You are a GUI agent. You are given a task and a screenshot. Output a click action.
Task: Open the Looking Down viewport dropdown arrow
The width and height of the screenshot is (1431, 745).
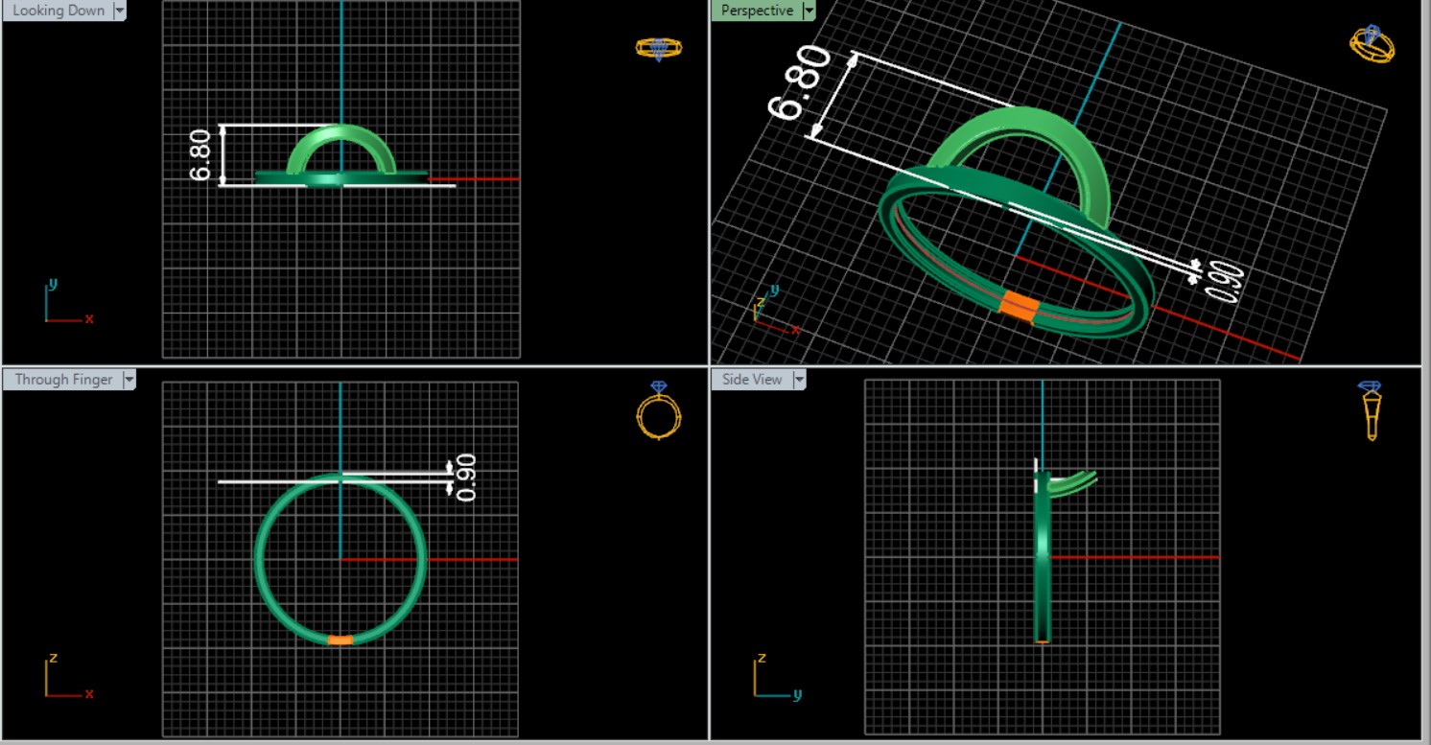(x=120, y=11)
